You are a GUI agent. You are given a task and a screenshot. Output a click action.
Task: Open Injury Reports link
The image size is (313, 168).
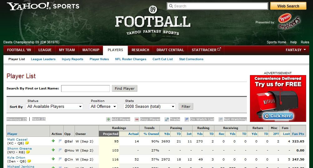tap(72, 59)
